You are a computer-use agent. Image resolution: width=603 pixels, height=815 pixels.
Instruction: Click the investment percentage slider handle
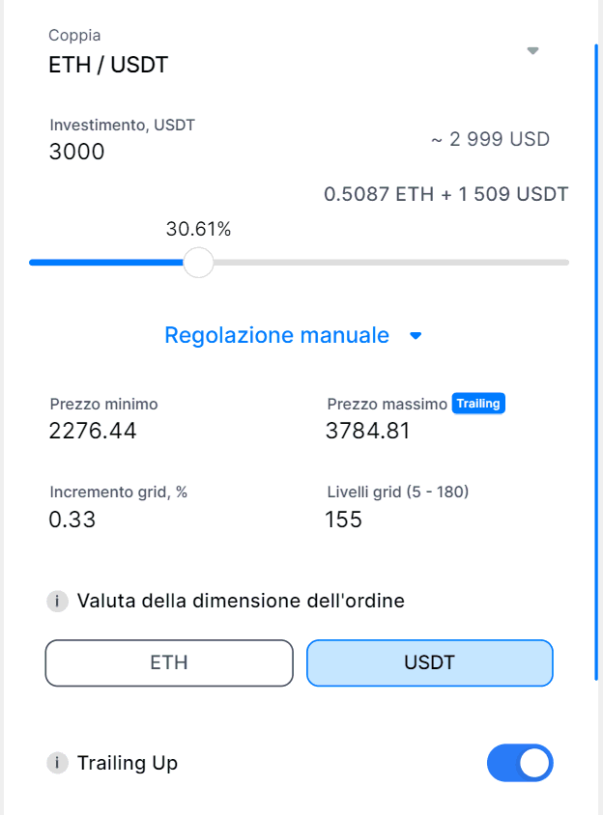point(198,263)
